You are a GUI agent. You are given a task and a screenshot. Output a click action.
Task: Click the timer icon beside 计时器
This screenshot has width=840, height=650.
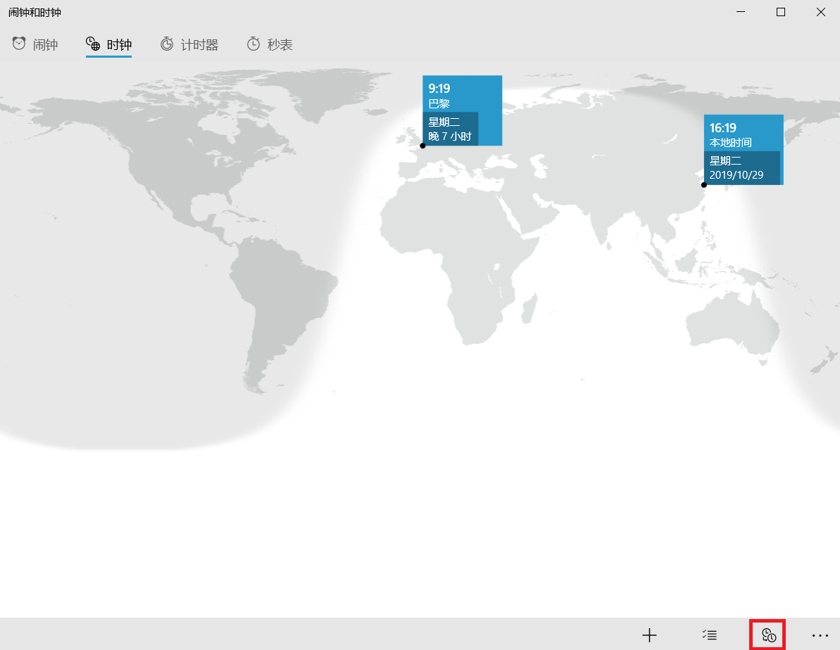click(167, 44)
